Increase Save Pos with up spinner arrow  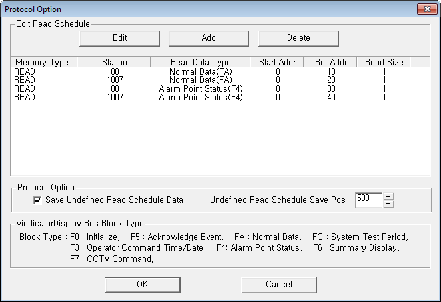[388, 196]
